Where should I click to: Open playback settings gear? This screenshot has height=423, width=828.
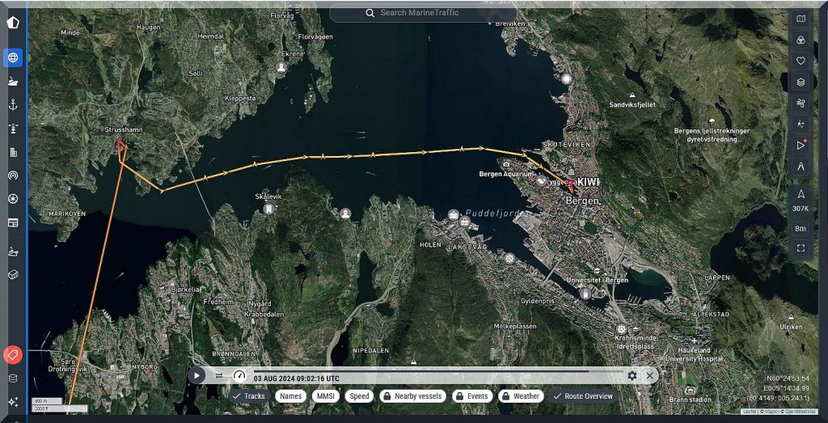(632, 376)
